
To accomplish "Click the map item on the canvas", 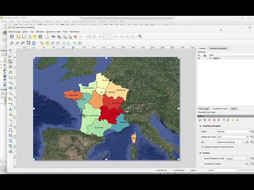I will click(106, 108).
